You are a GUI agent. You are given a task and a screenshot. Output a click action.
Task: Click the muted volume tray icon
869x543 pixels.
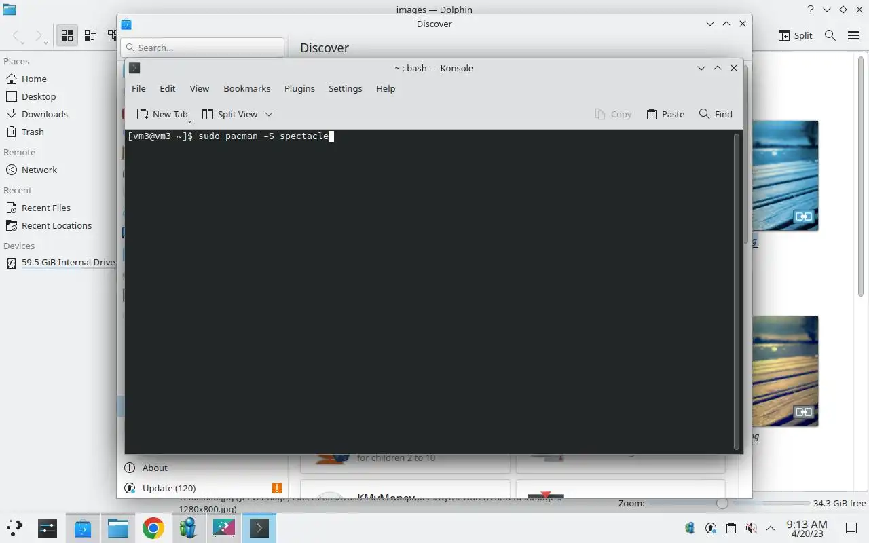coord(751,528)
